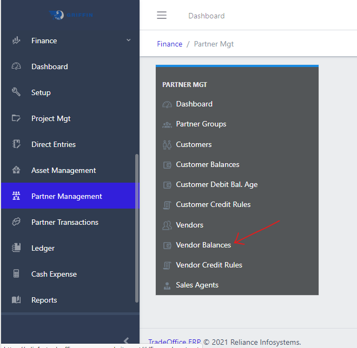357x348 pixels.
Task: Open Vendor Balances
Action: pyautogui.click(x=203, y=245)
